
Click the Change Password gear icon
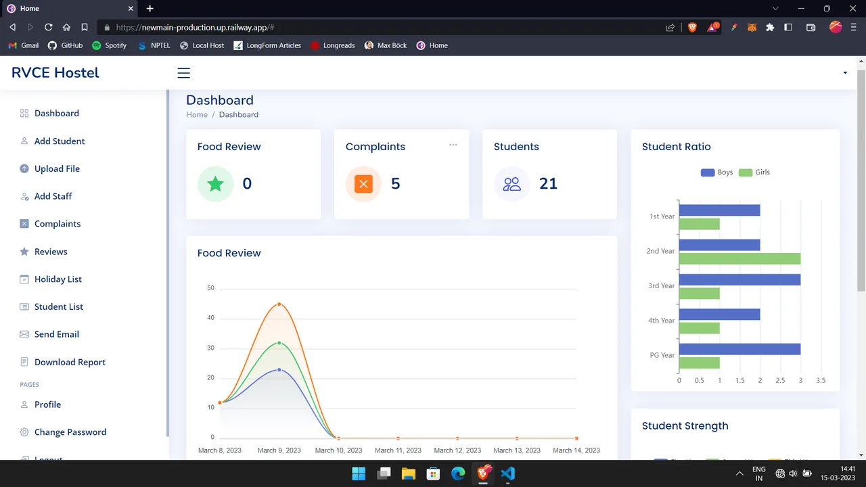pos(24,432)
